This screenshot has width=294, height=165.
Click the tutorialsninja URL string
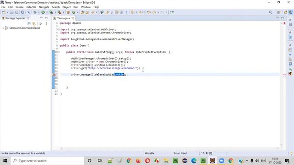[x=113, y=68]
